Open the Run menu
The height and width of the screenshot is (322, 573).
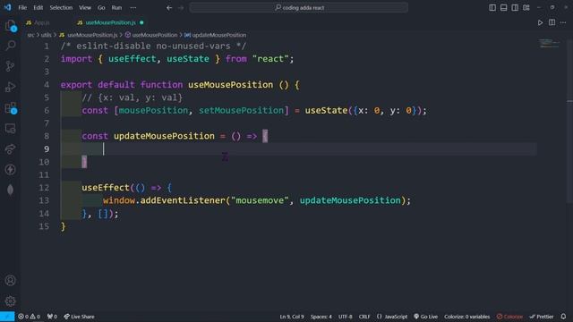point(116,8)
